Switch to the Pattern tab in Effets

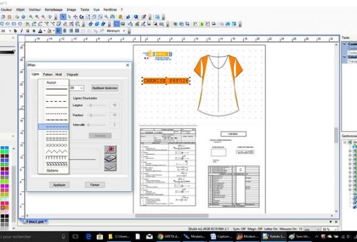click(x=48, y=74)
